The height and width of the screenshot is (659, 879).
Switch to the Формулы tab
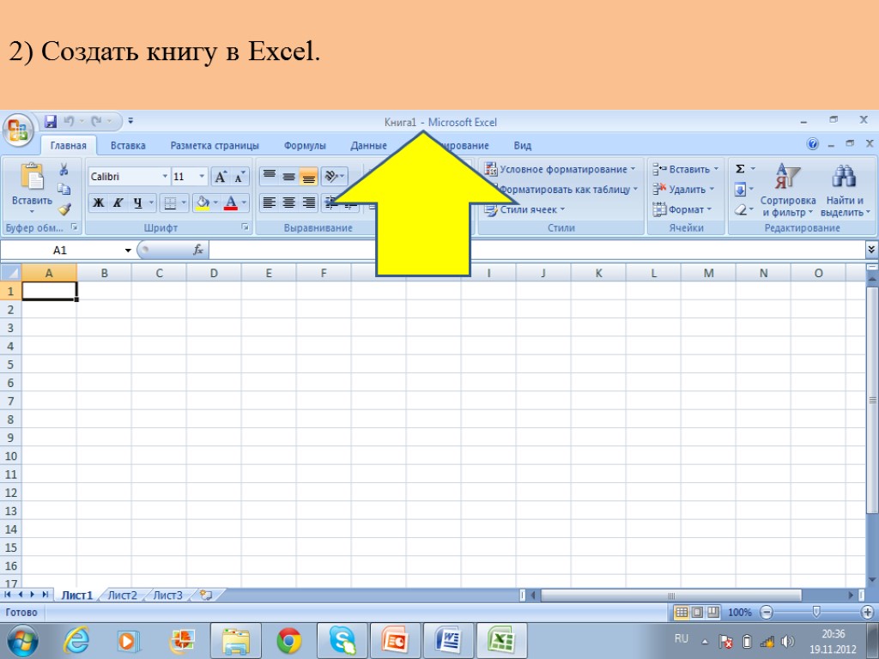click(305, 145)
